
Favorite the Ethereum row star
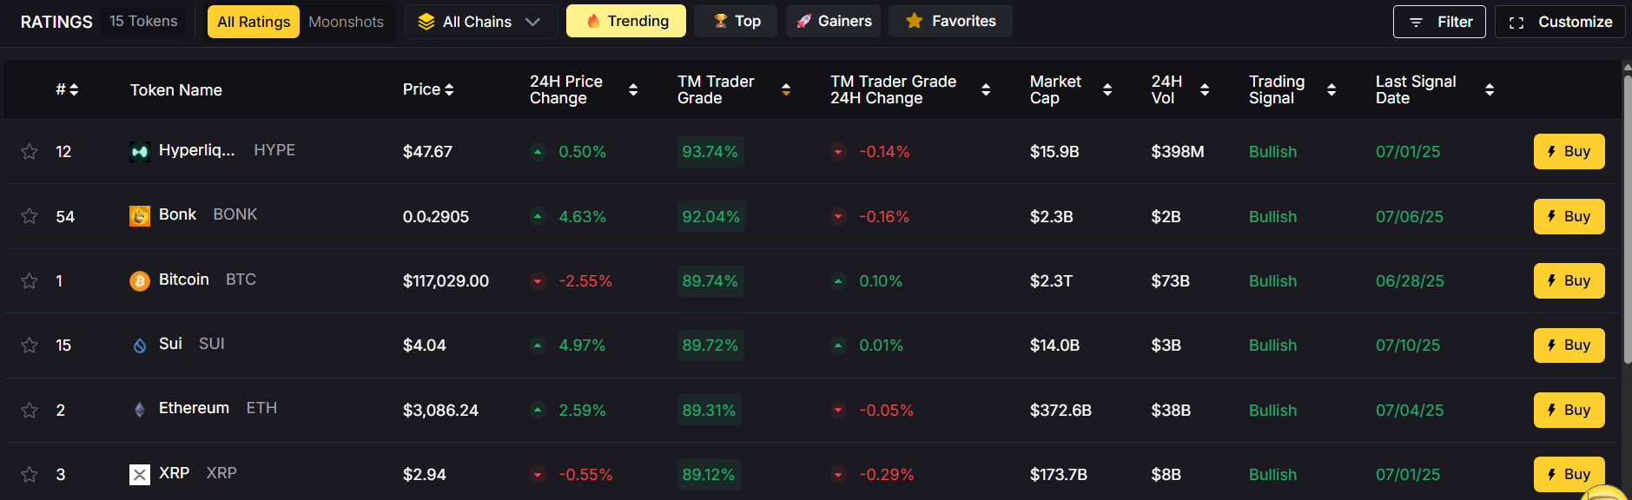click(x=30, y=410)
